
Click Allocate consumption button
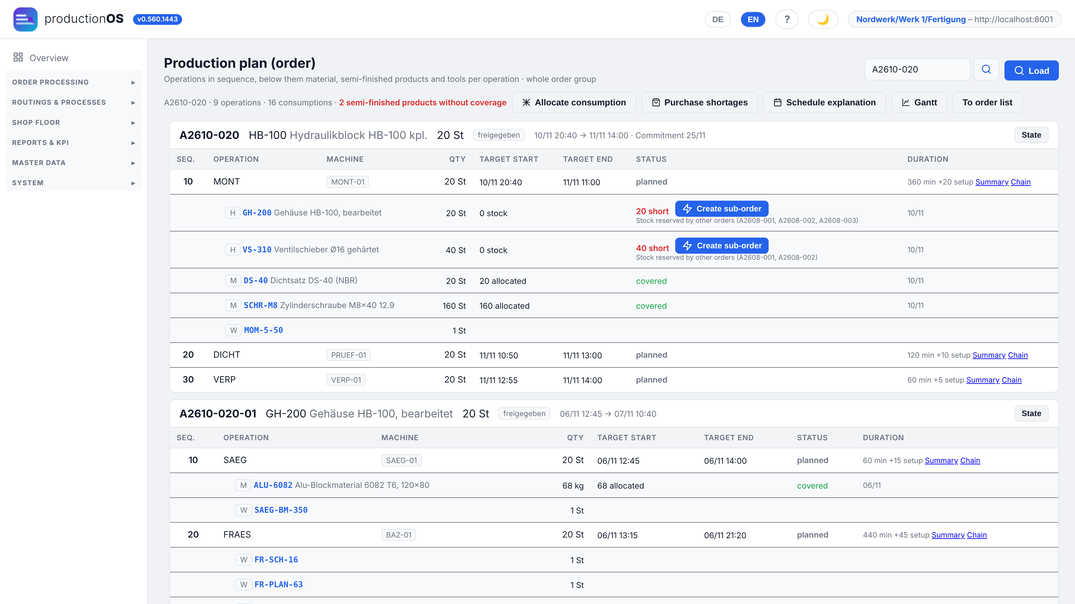574,103
